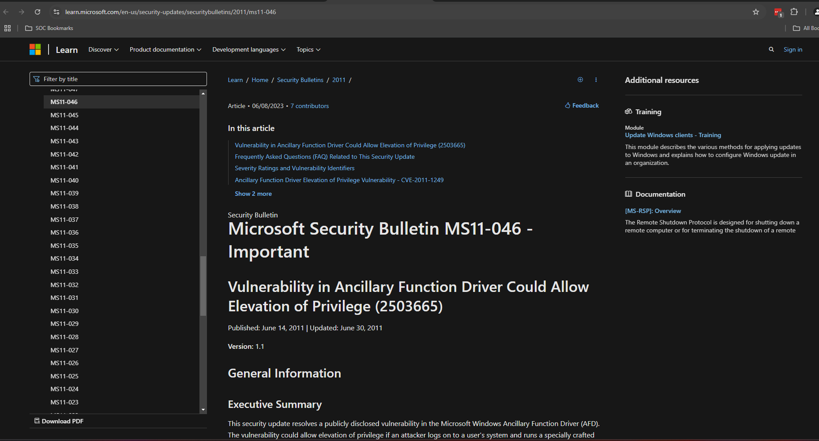Viewport: 819px width, 441px height.
Task: Open the Development languages dropdown
Action: click(x=248, y=49)
